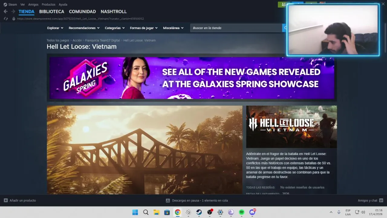The image size is (387, 218).
Task: Click the padlock icon beside the URL
Action: [14, 18]
